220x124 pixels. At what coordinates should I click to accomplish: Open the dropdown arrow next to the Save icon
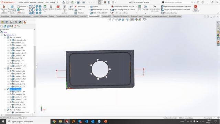[81, 2]
